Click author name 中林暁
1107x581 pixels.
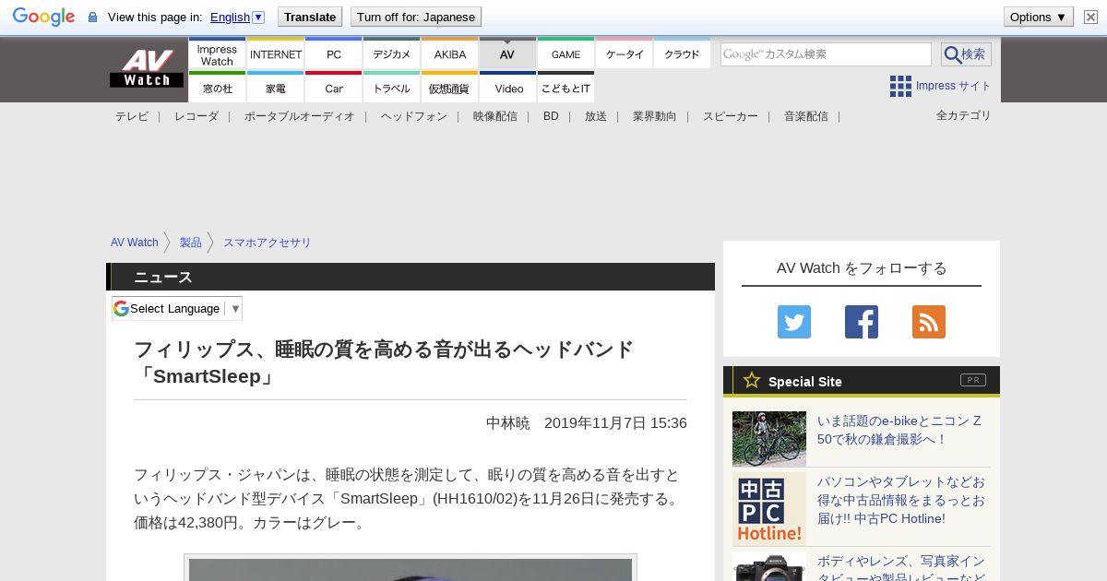[x=508, y=423]
